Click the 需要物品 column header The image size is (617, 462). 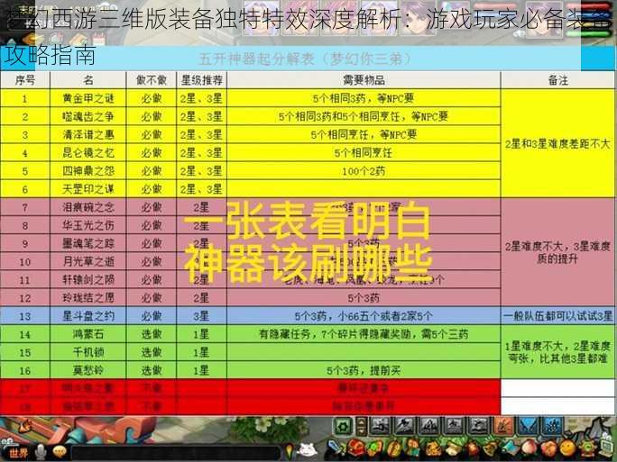(364, 80)
